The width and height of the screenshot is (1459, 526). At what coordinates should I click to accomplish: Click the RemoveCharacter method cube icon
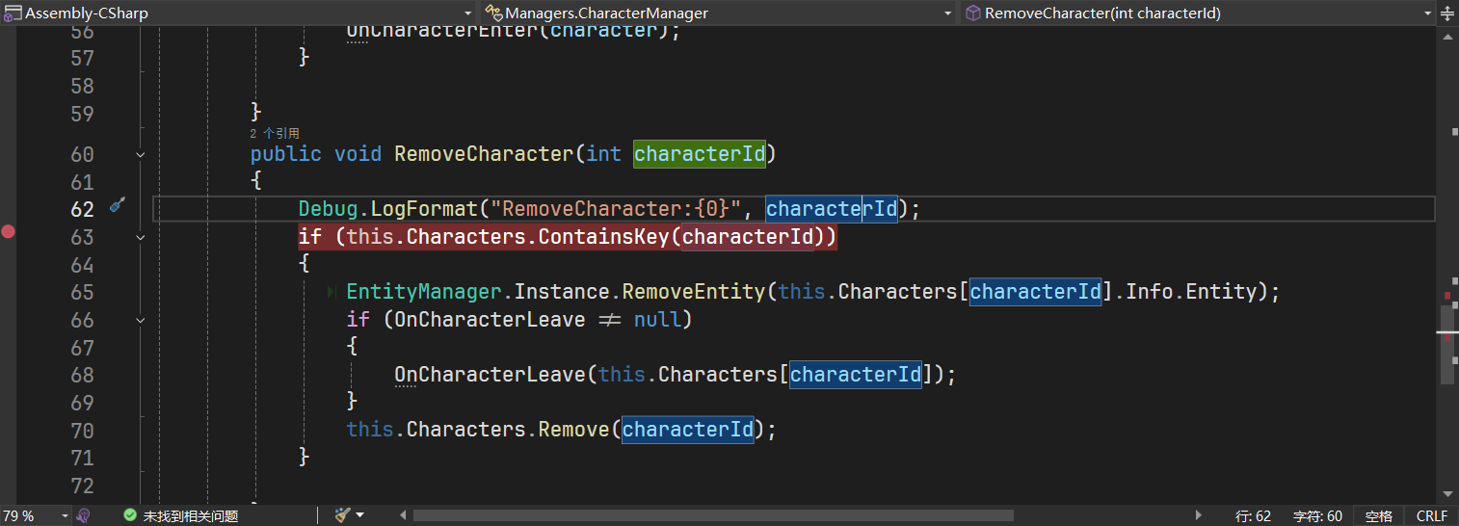(972, 13)
